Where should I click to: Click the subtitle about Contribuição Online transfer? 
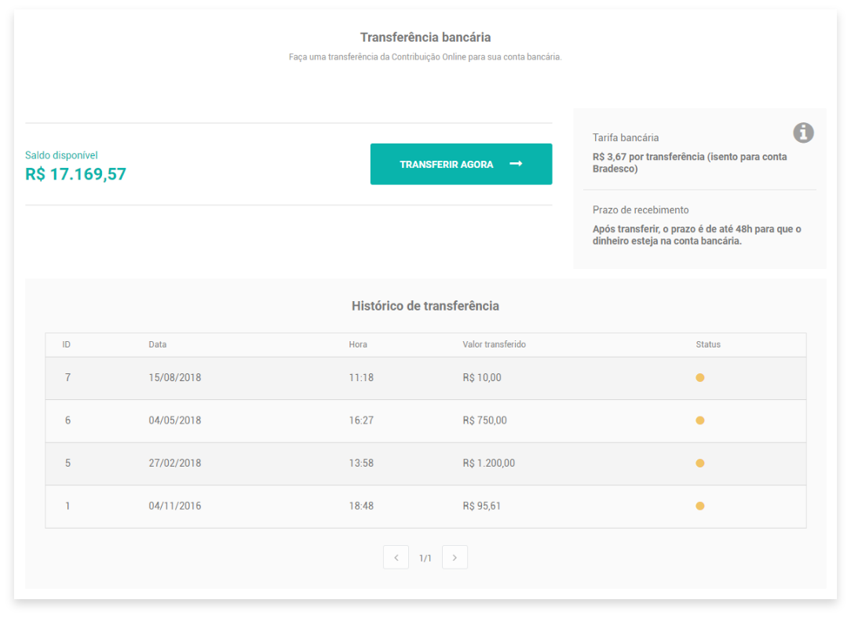(x=425, y=57)
